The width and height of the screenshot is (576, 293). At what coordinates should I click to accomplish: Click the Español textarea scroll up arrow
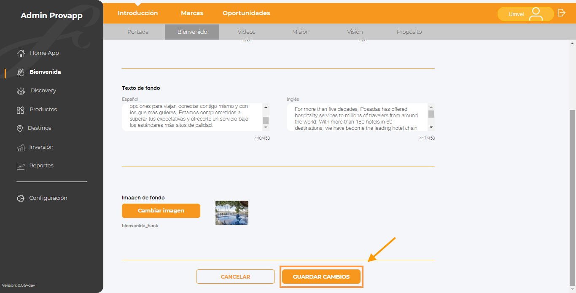266,107
